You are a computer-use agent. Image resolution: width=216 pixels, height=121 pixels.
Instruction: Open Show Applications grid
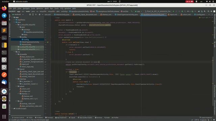click(4, 117)
